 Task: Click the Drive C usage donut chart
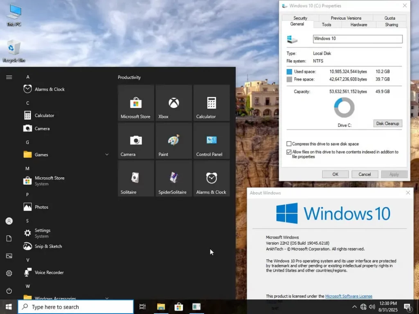(344, 108)
